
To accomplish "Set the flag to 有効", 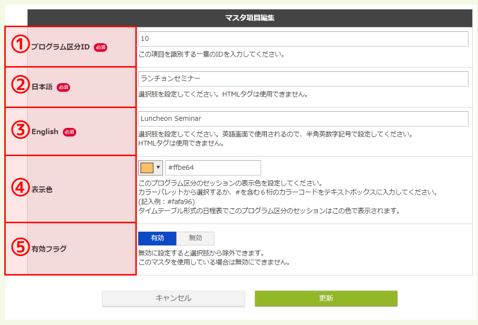I will (x=157, y=238).
